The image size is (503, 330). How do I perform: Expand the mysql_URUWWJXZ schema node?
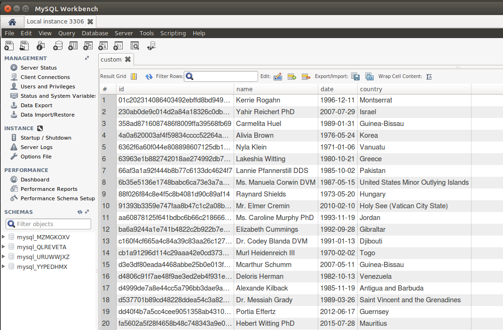coord(3,257)
